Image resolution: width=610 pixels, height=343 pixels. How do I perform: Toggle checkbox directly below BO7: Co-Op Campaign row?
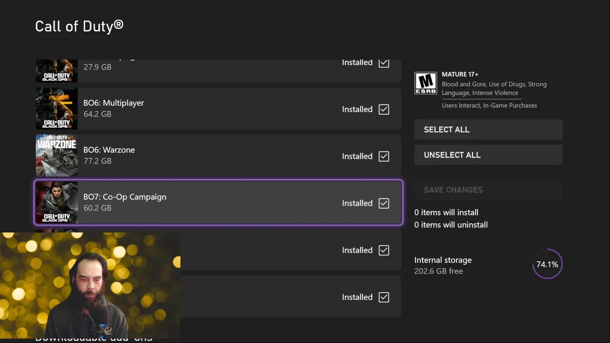tap(384, 250)
